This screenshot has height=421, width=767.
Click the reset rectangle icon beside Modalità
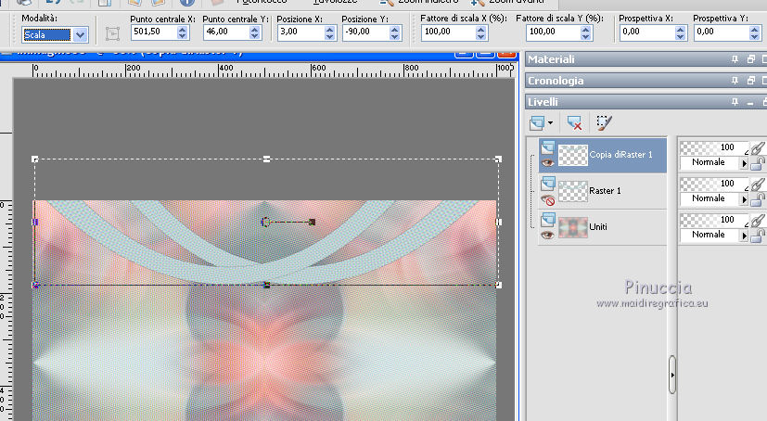[112, 33]
